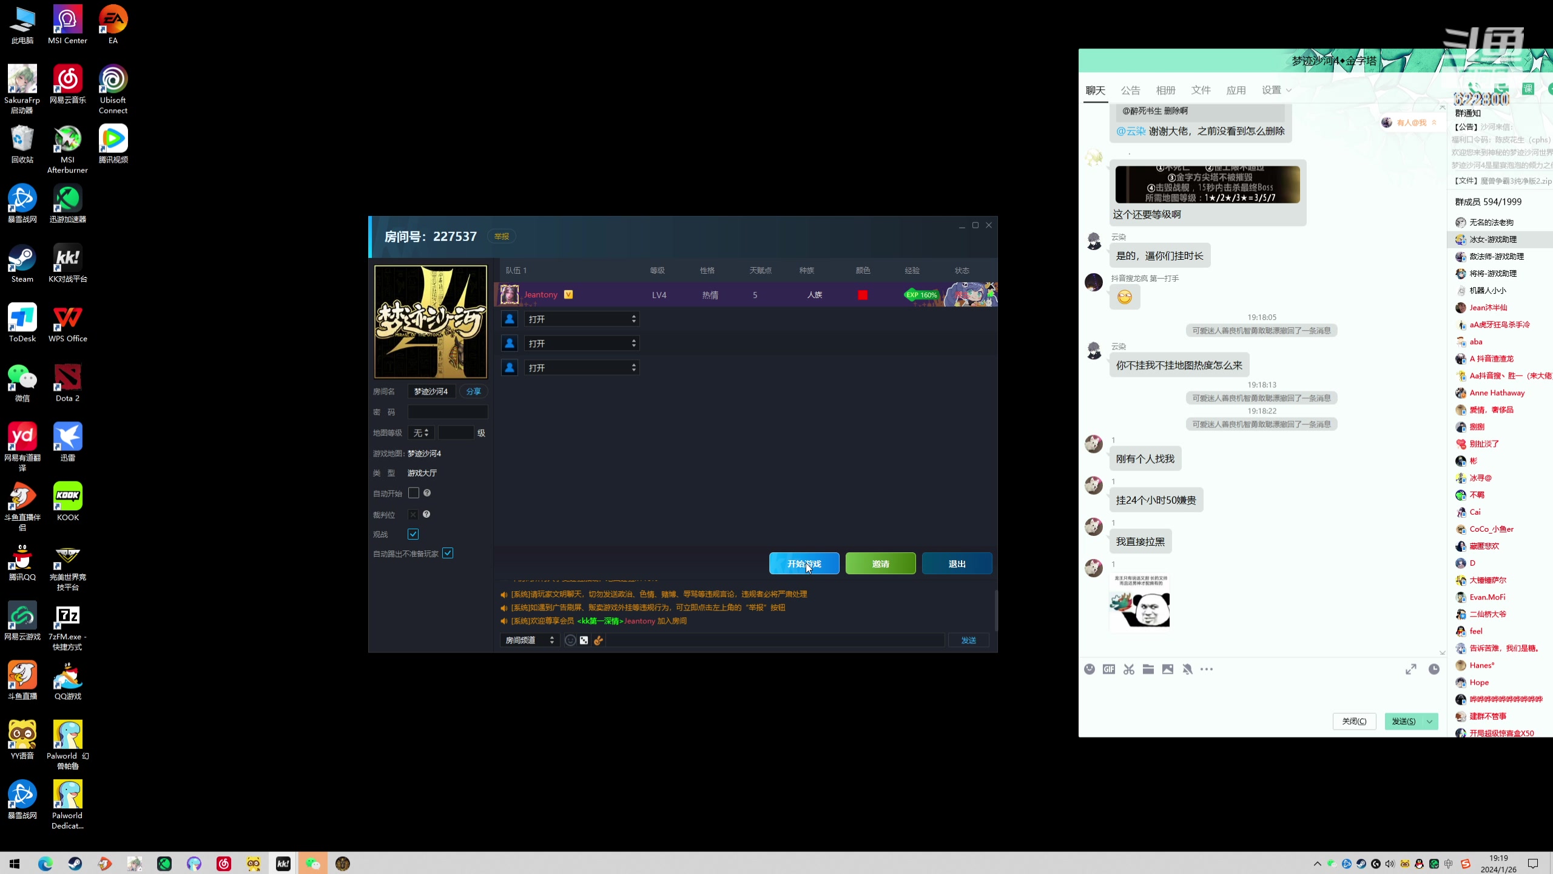Open the KK对战平台 desktop shortcut
Image resolution: width=1553 pixels, height=874 pixels.
(67, 263)
